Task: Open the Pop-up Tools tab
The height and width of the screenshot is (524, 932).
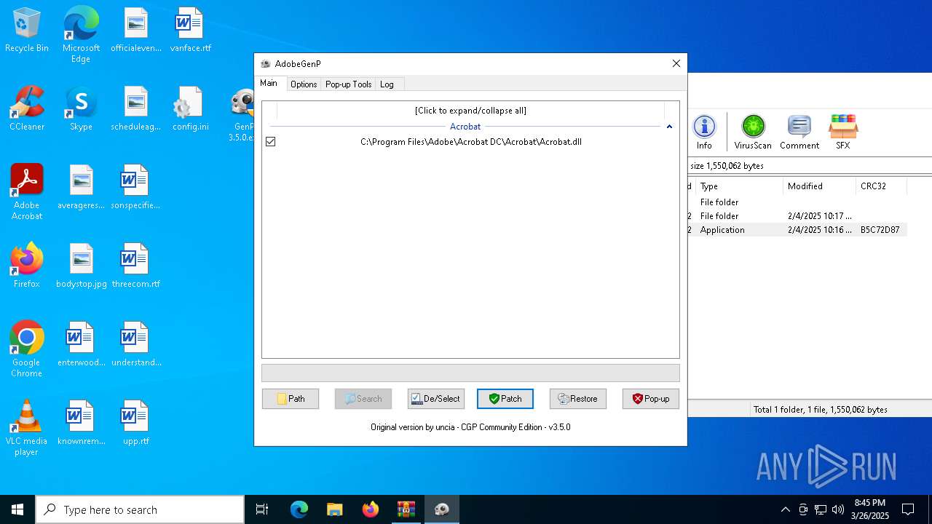Action: pos(349,84)
